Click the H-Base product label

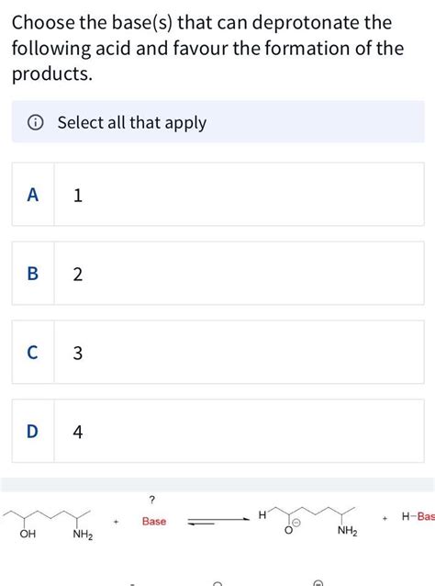click(418, 516)
